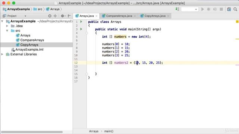Screen dimensions: 239x134
Task: Collapse the src folder
Action: [7, 31]
